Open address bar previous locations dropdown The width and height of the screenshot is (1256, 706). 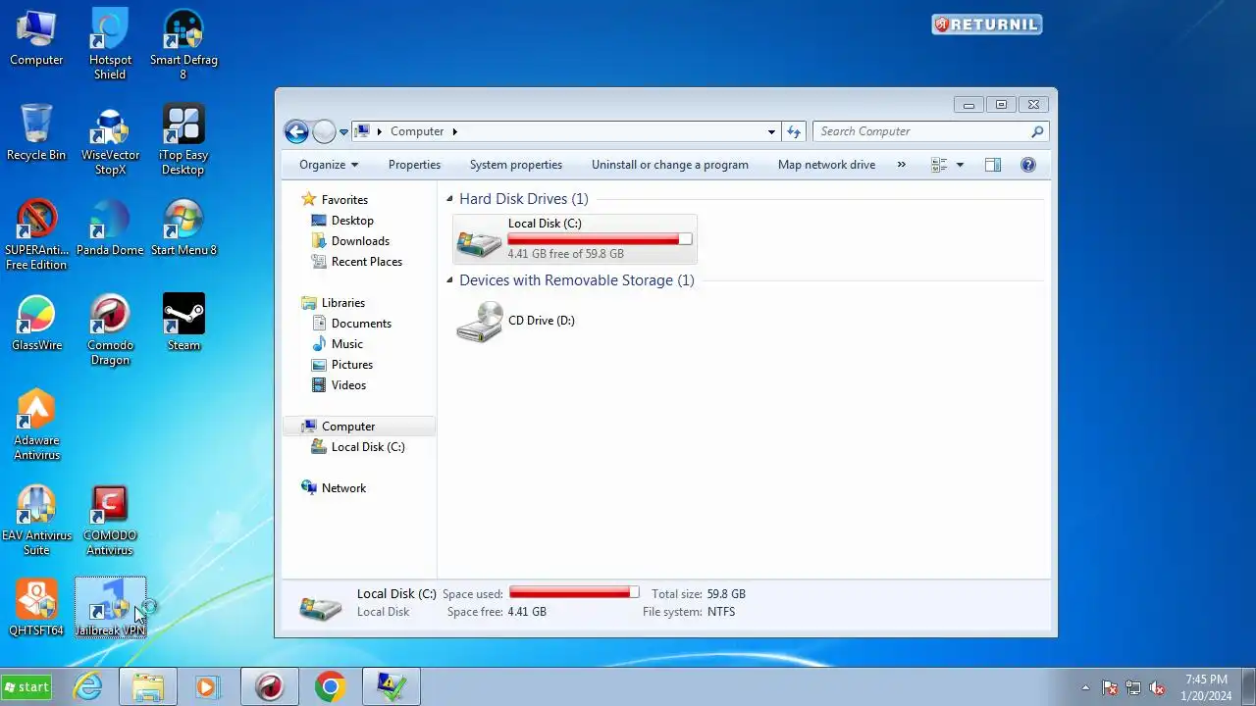coord(771,131)
